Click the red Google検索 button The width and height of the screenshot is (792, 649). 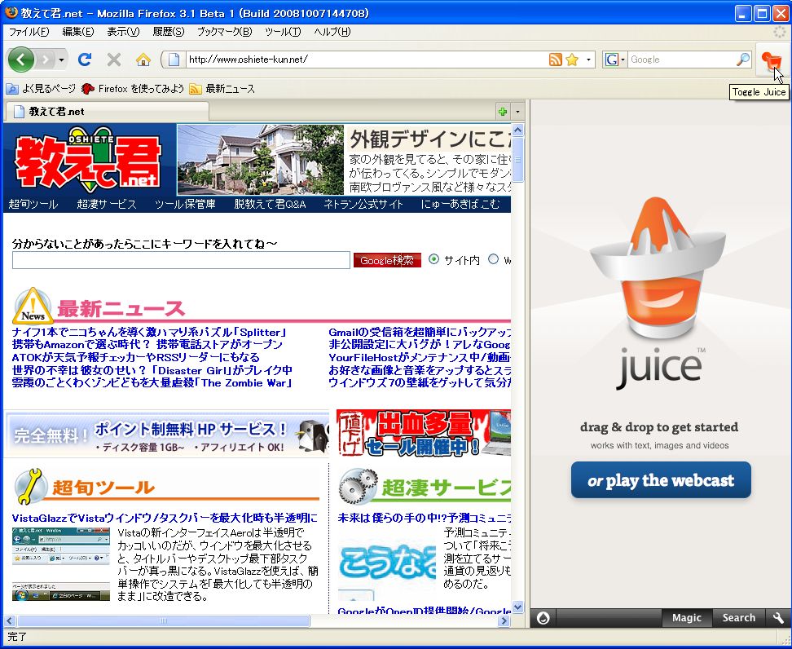[387, 260]
